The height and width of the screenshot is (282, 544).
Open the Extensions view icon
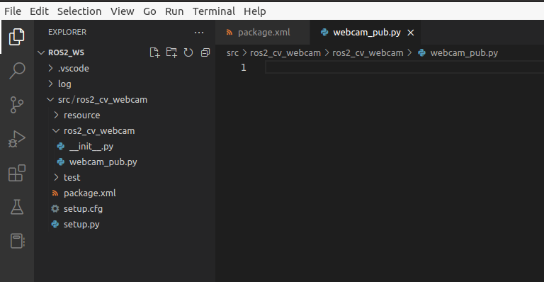tap(17, 173)
